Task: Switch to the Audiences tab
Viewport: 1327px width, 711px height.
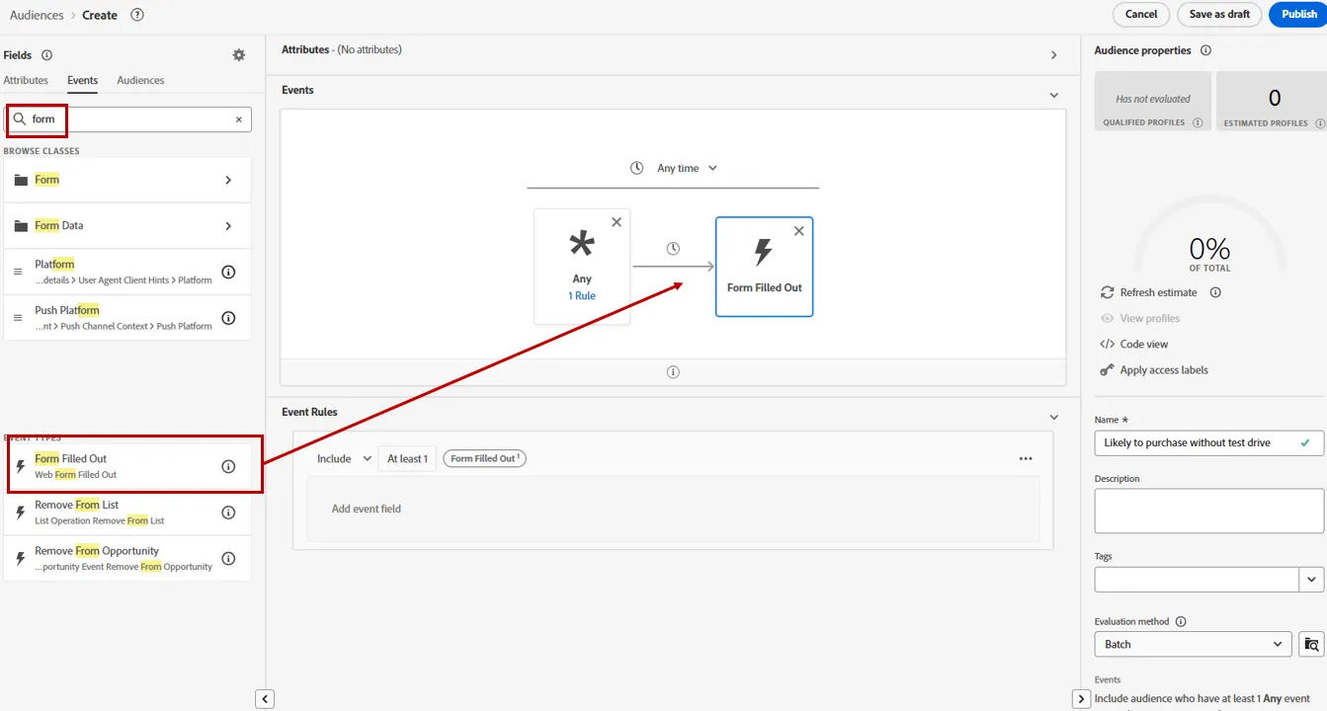Action: pos(140,80)
